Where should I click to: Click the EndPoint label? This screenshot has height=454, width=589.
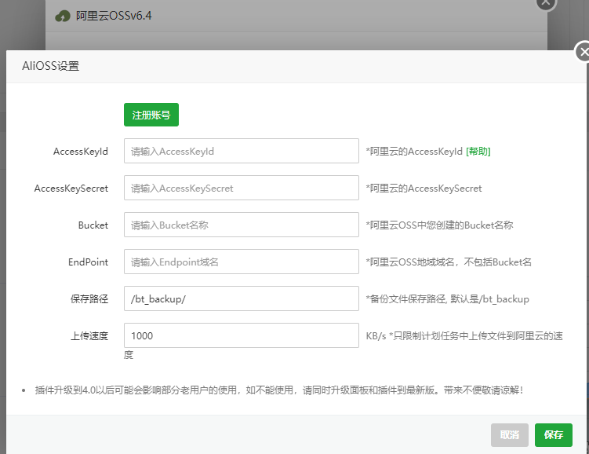89,262
